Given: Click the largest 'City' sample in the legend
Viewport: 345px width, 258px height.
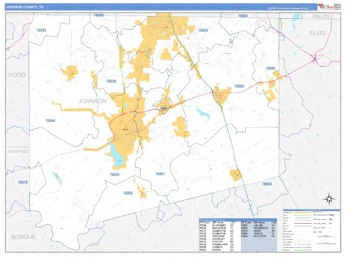Looking at the screenshot, I should pos(331,215).
